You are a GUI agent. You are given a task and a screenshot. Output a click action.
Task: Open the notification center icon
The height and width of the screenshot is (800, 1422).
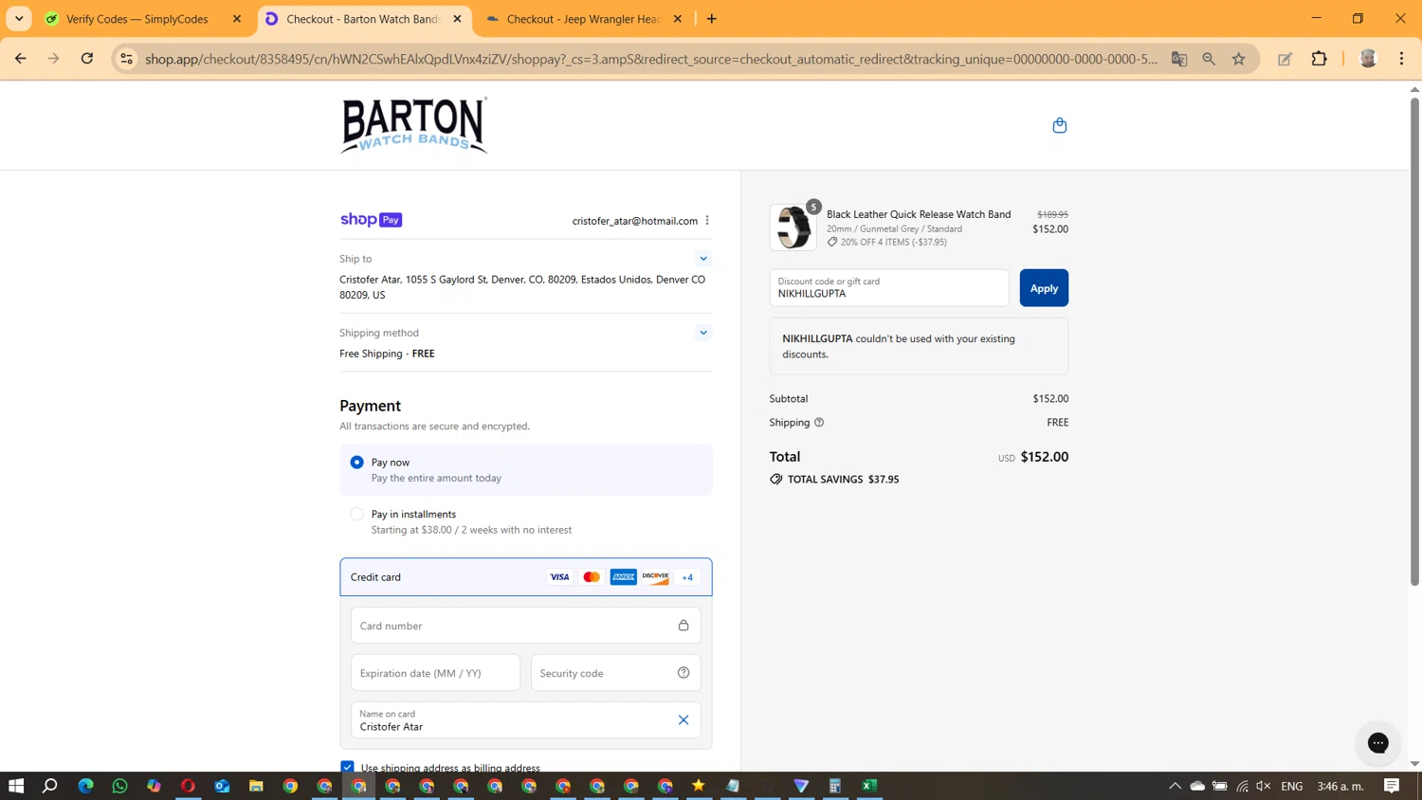pos(1392,786)
